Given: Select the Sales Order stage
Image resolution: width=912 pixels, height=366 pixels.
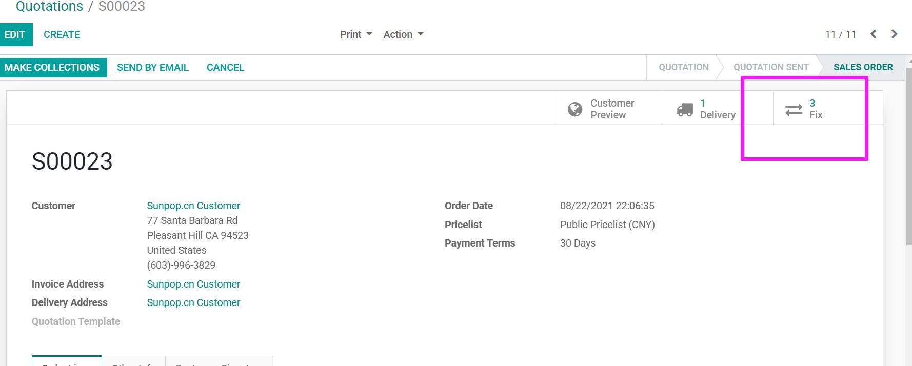Looking at the screenshot, I should tap(863, 67).
